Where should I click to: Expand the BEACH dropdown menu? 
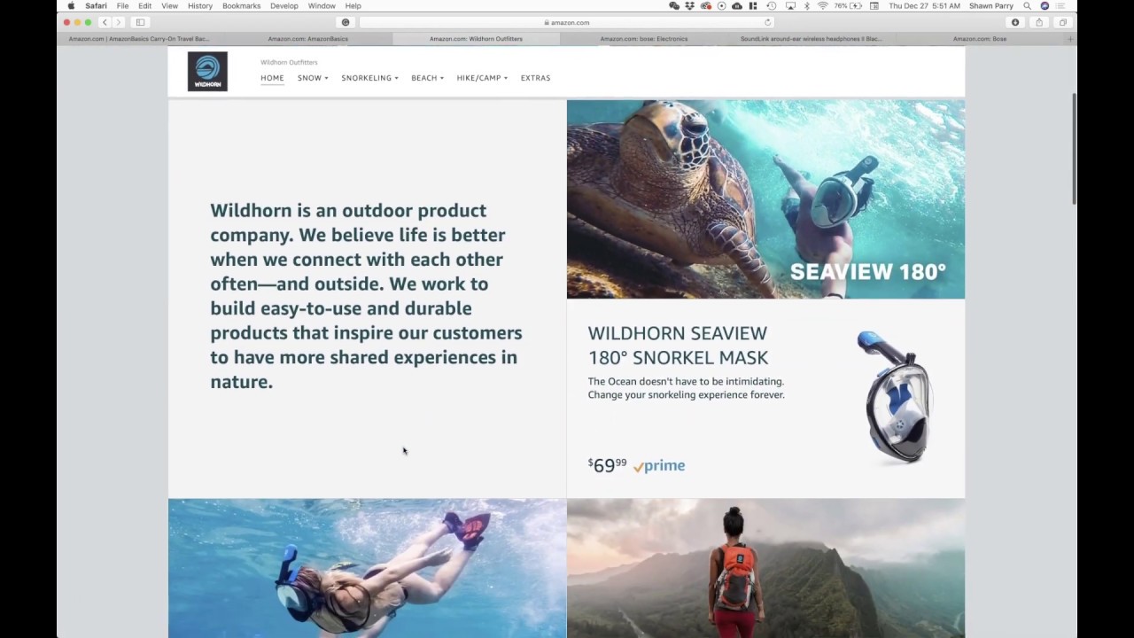[427, 78]
